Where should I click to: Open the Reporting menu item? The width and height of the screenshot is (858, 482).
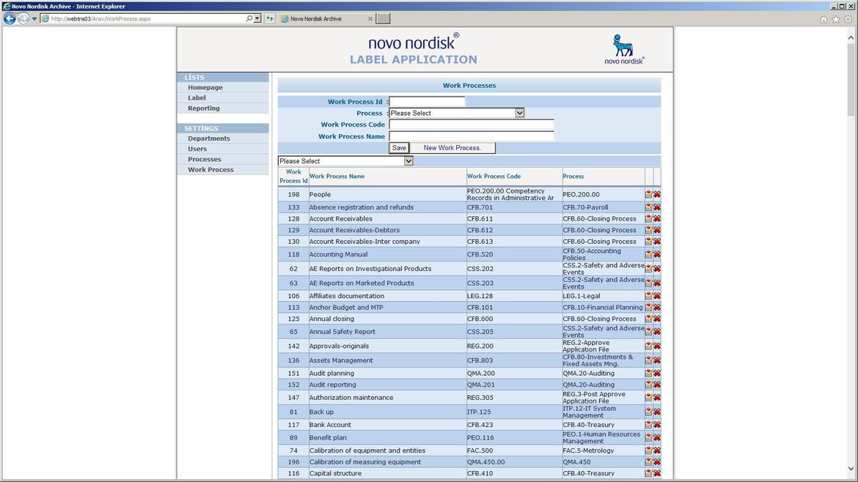pyautogui.click(x=204, y=108)
